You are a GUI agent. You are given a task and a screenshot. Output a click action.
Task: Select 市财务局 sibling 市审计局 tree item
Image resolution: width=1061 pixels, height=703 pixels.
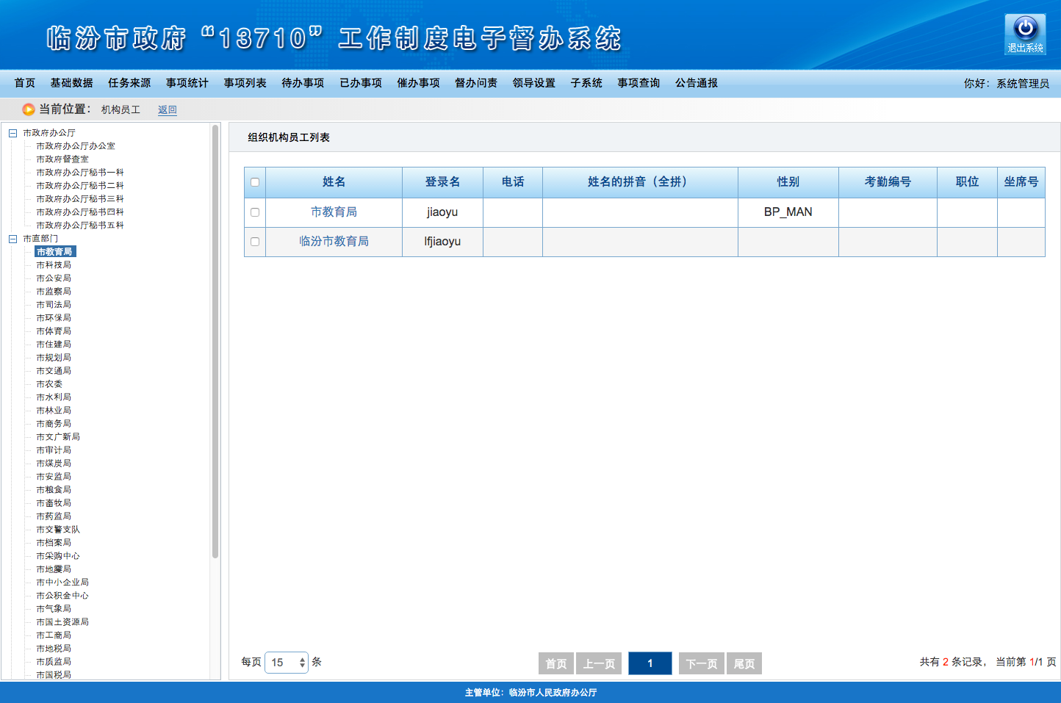tap(54, 450)
